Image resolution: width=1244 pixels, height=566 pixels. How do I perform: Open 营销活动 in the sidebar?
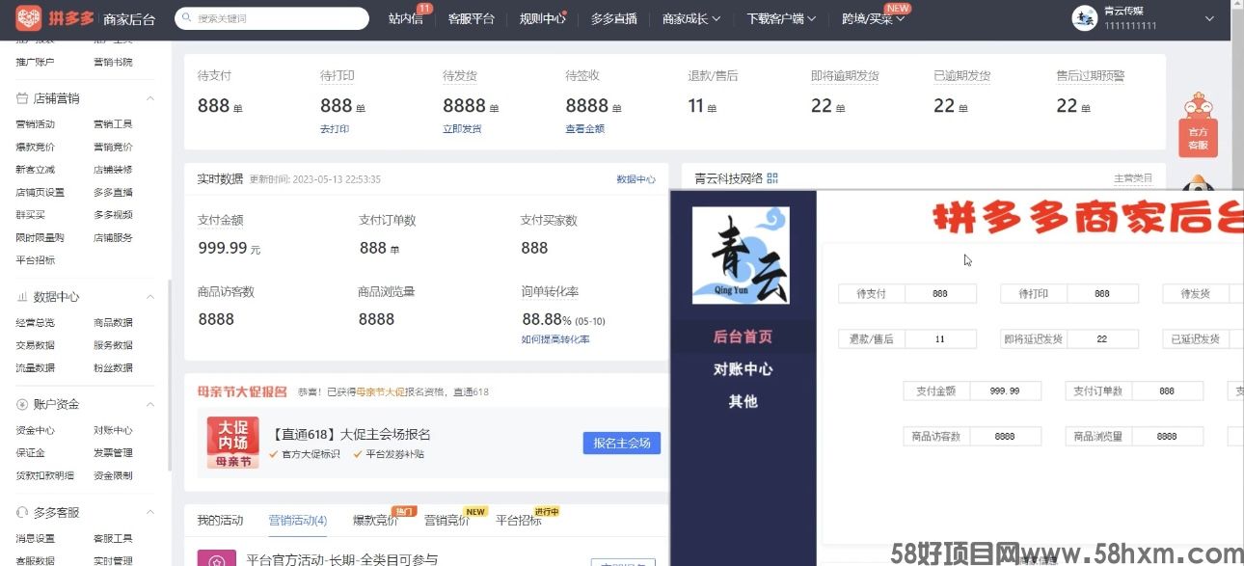[36, 124]
